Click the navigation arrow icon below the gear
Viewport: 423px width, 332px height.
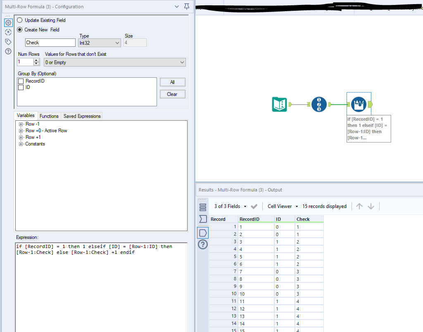8,32
